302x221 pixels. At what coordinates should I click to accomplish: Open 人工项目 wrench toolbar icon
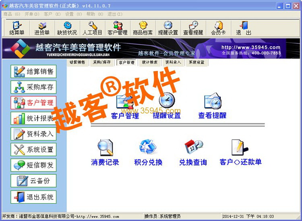coord(92,28)
